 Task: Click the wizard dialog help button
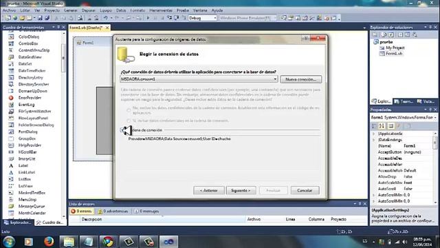tap(306, 39)
